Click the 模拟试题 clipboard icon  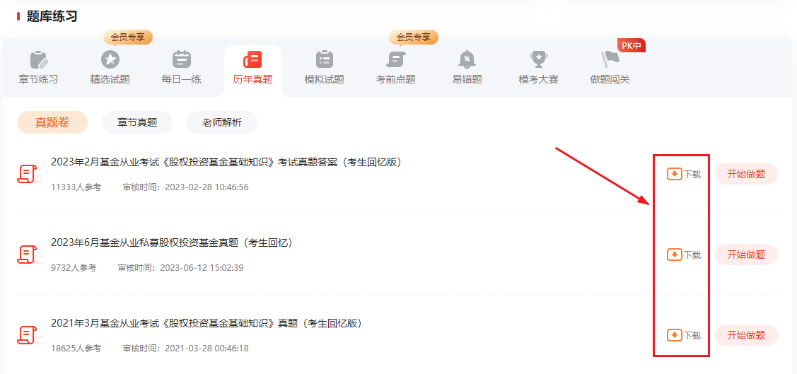point(325,59)
